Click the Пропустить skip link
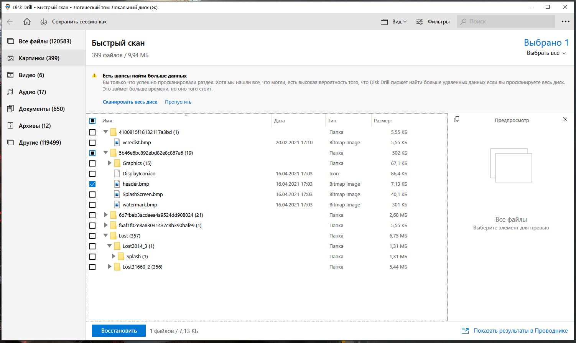Image resolution: width=576 pixels, height=343 pixels. [178, 102]
